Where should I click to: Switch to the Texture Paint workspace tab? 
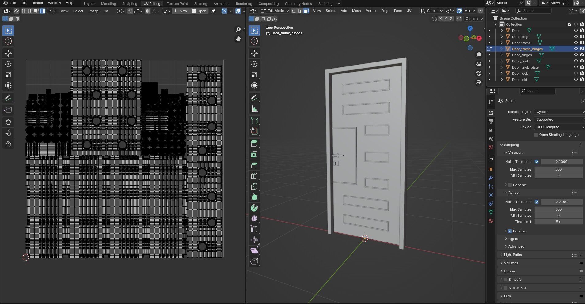177,4
